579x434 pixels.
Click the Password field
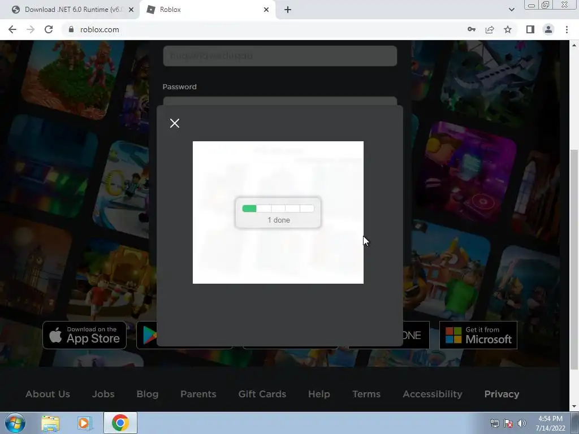point(280,101)
